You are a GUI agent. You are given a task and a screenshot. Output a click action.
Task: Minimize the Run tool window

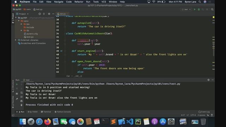[x=213, y=80]
